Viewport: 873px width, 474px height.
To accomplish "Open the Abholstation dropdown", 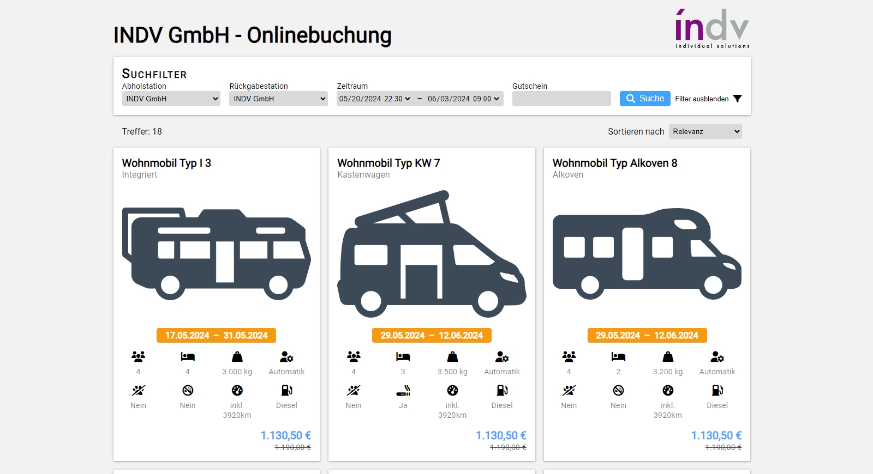I will [171, 99].
